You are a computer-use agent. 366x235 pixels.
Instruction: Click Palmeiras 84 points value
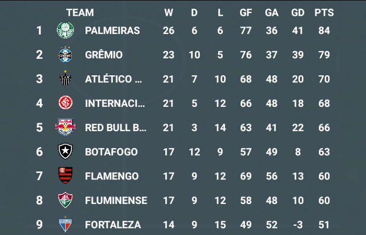324,31
